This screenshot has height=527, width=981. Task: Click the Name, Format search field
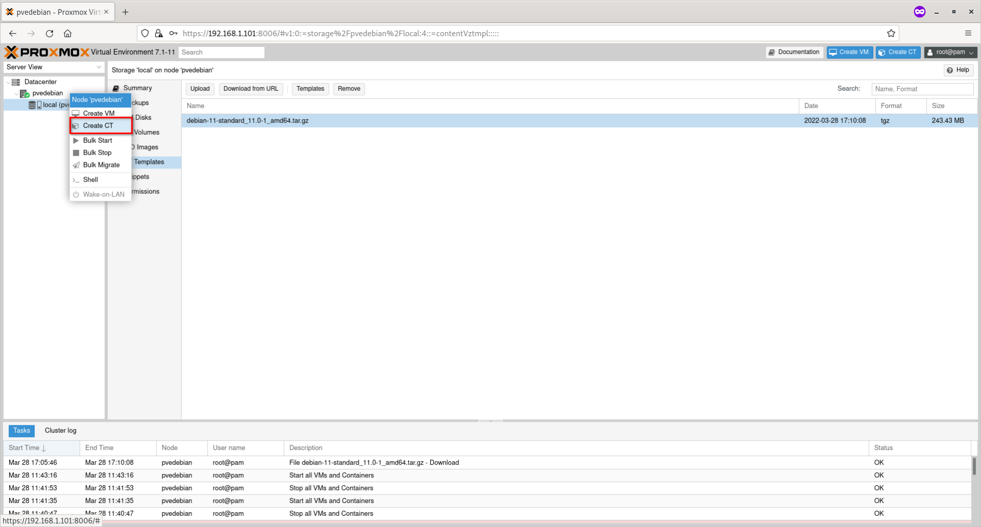(x=922, y=89)
